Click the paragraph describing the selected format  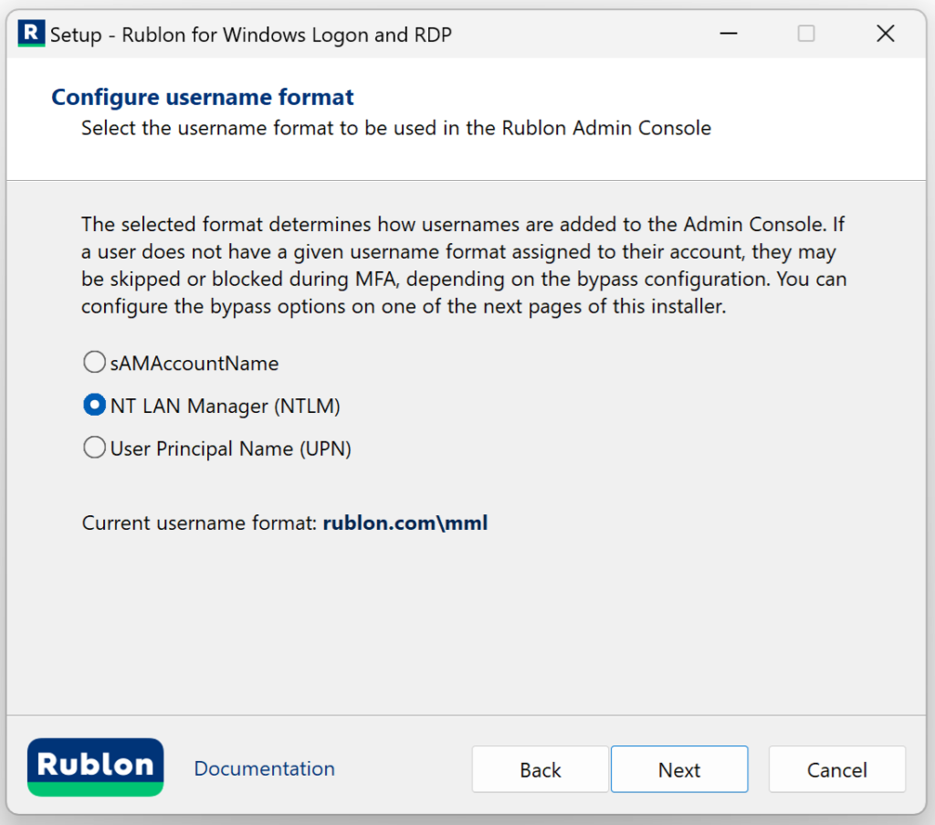click(464, 265)
